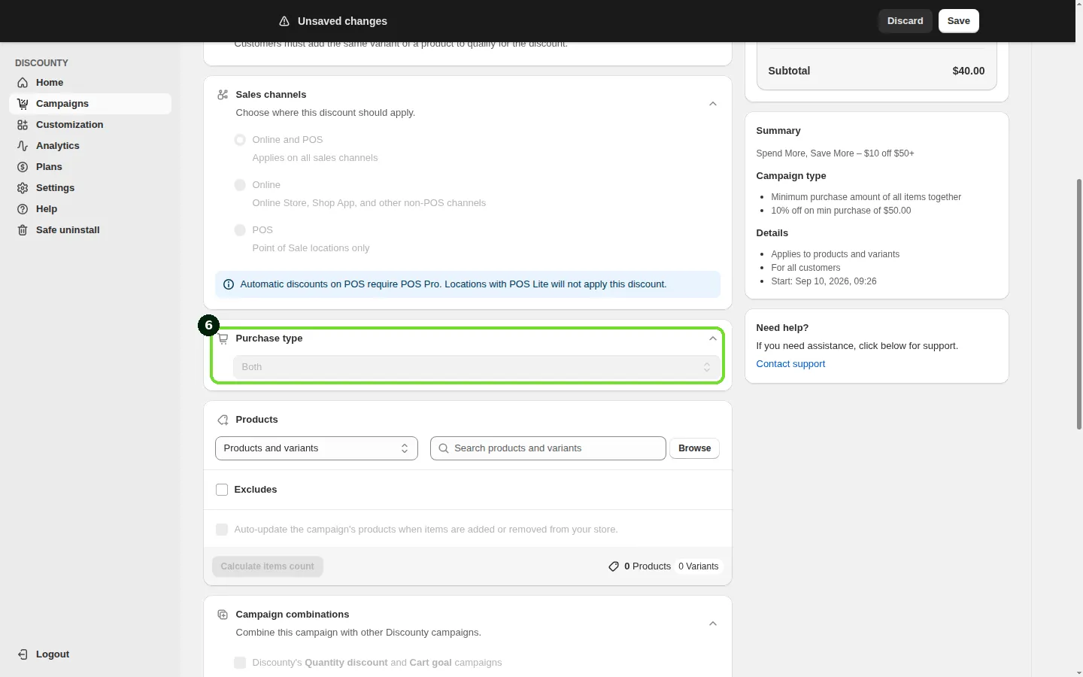Discard the unsaved changes

click(x=906, y=21)
